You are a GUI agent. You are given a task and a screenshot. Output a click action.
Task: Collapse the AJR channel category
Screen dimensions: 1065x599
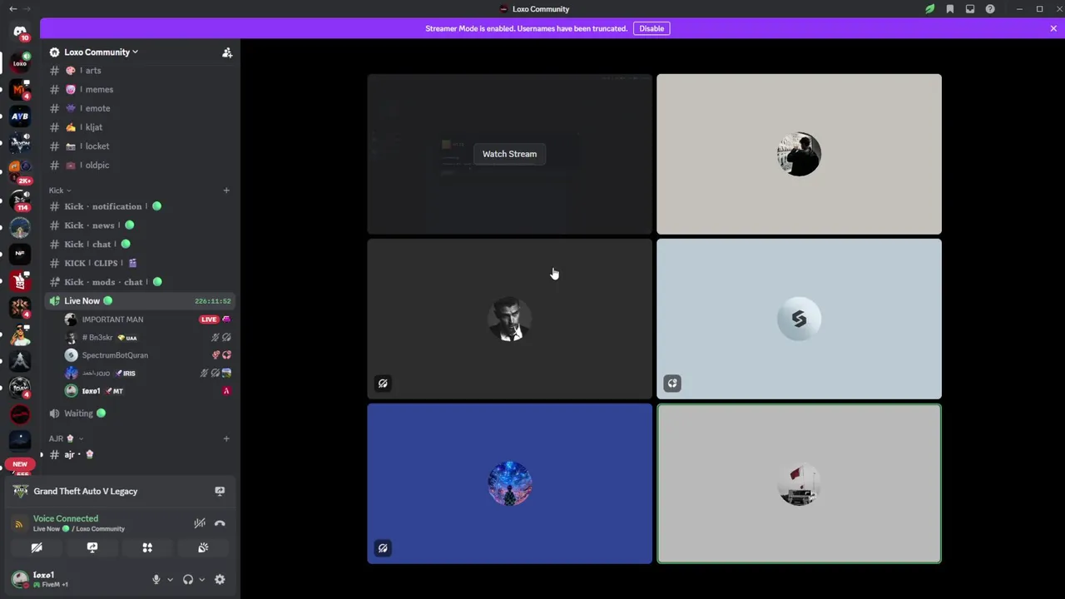tap(67, 438)
